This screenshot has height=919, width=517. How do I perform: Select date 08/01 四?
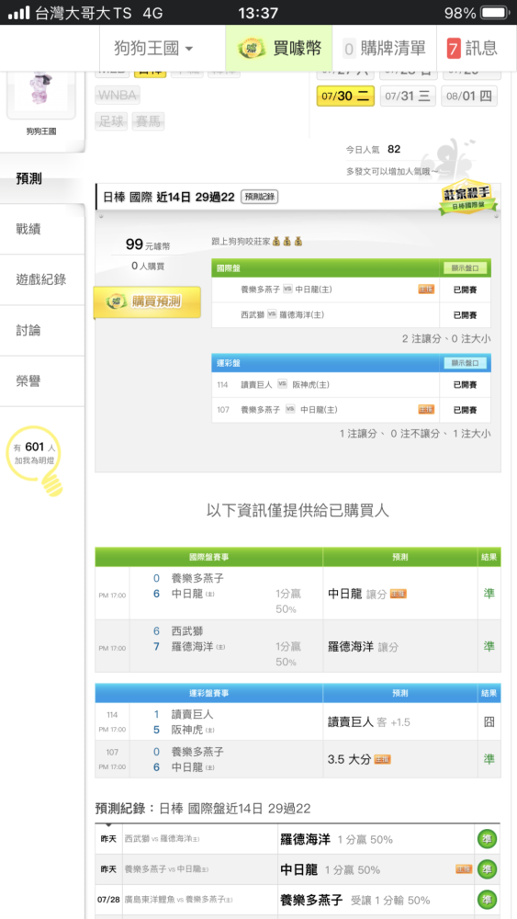click(469, 96)
